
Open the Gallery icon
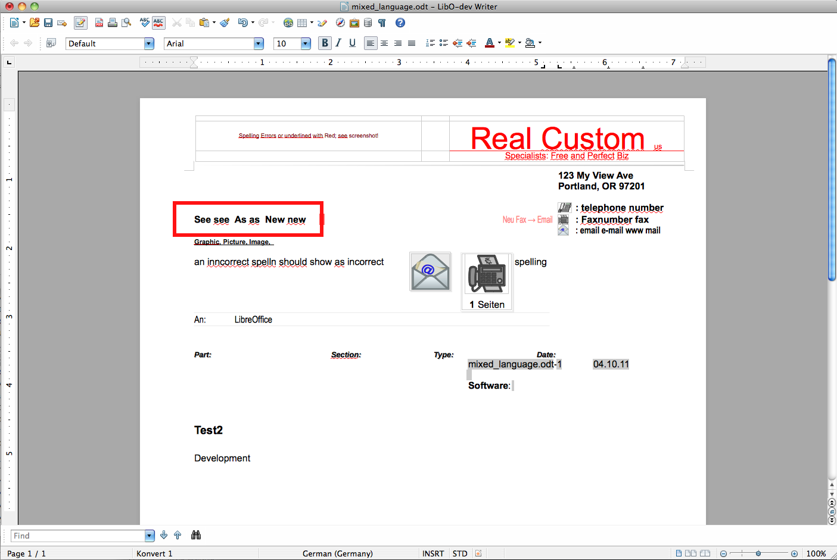point(354,23)
